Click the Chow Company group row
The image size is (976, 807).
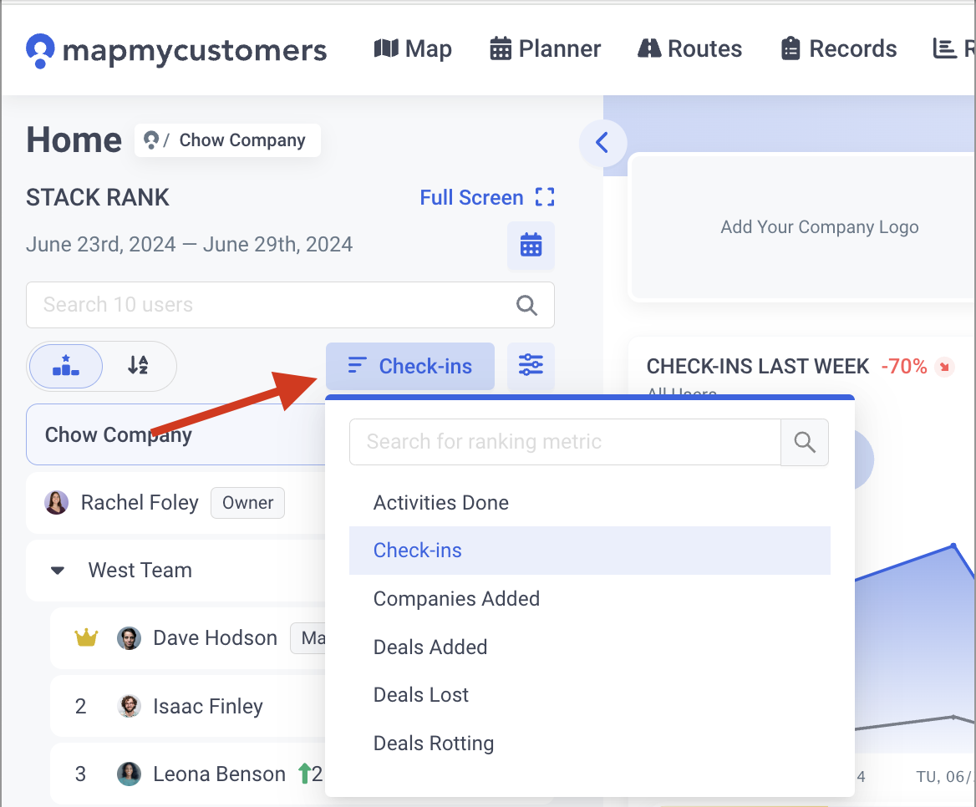[176, 434]
